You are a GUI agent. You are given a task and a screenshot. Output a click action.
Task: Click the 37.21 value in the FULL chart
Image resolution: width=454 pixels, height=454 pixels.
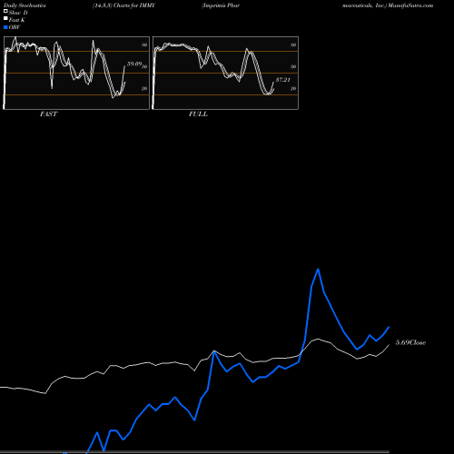(x=283, y=80)
